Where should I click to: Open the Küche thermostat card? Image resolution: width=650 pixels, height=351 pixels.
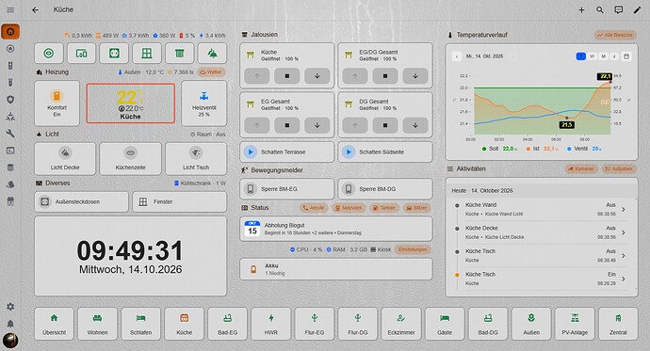click(x=131, y=104)
